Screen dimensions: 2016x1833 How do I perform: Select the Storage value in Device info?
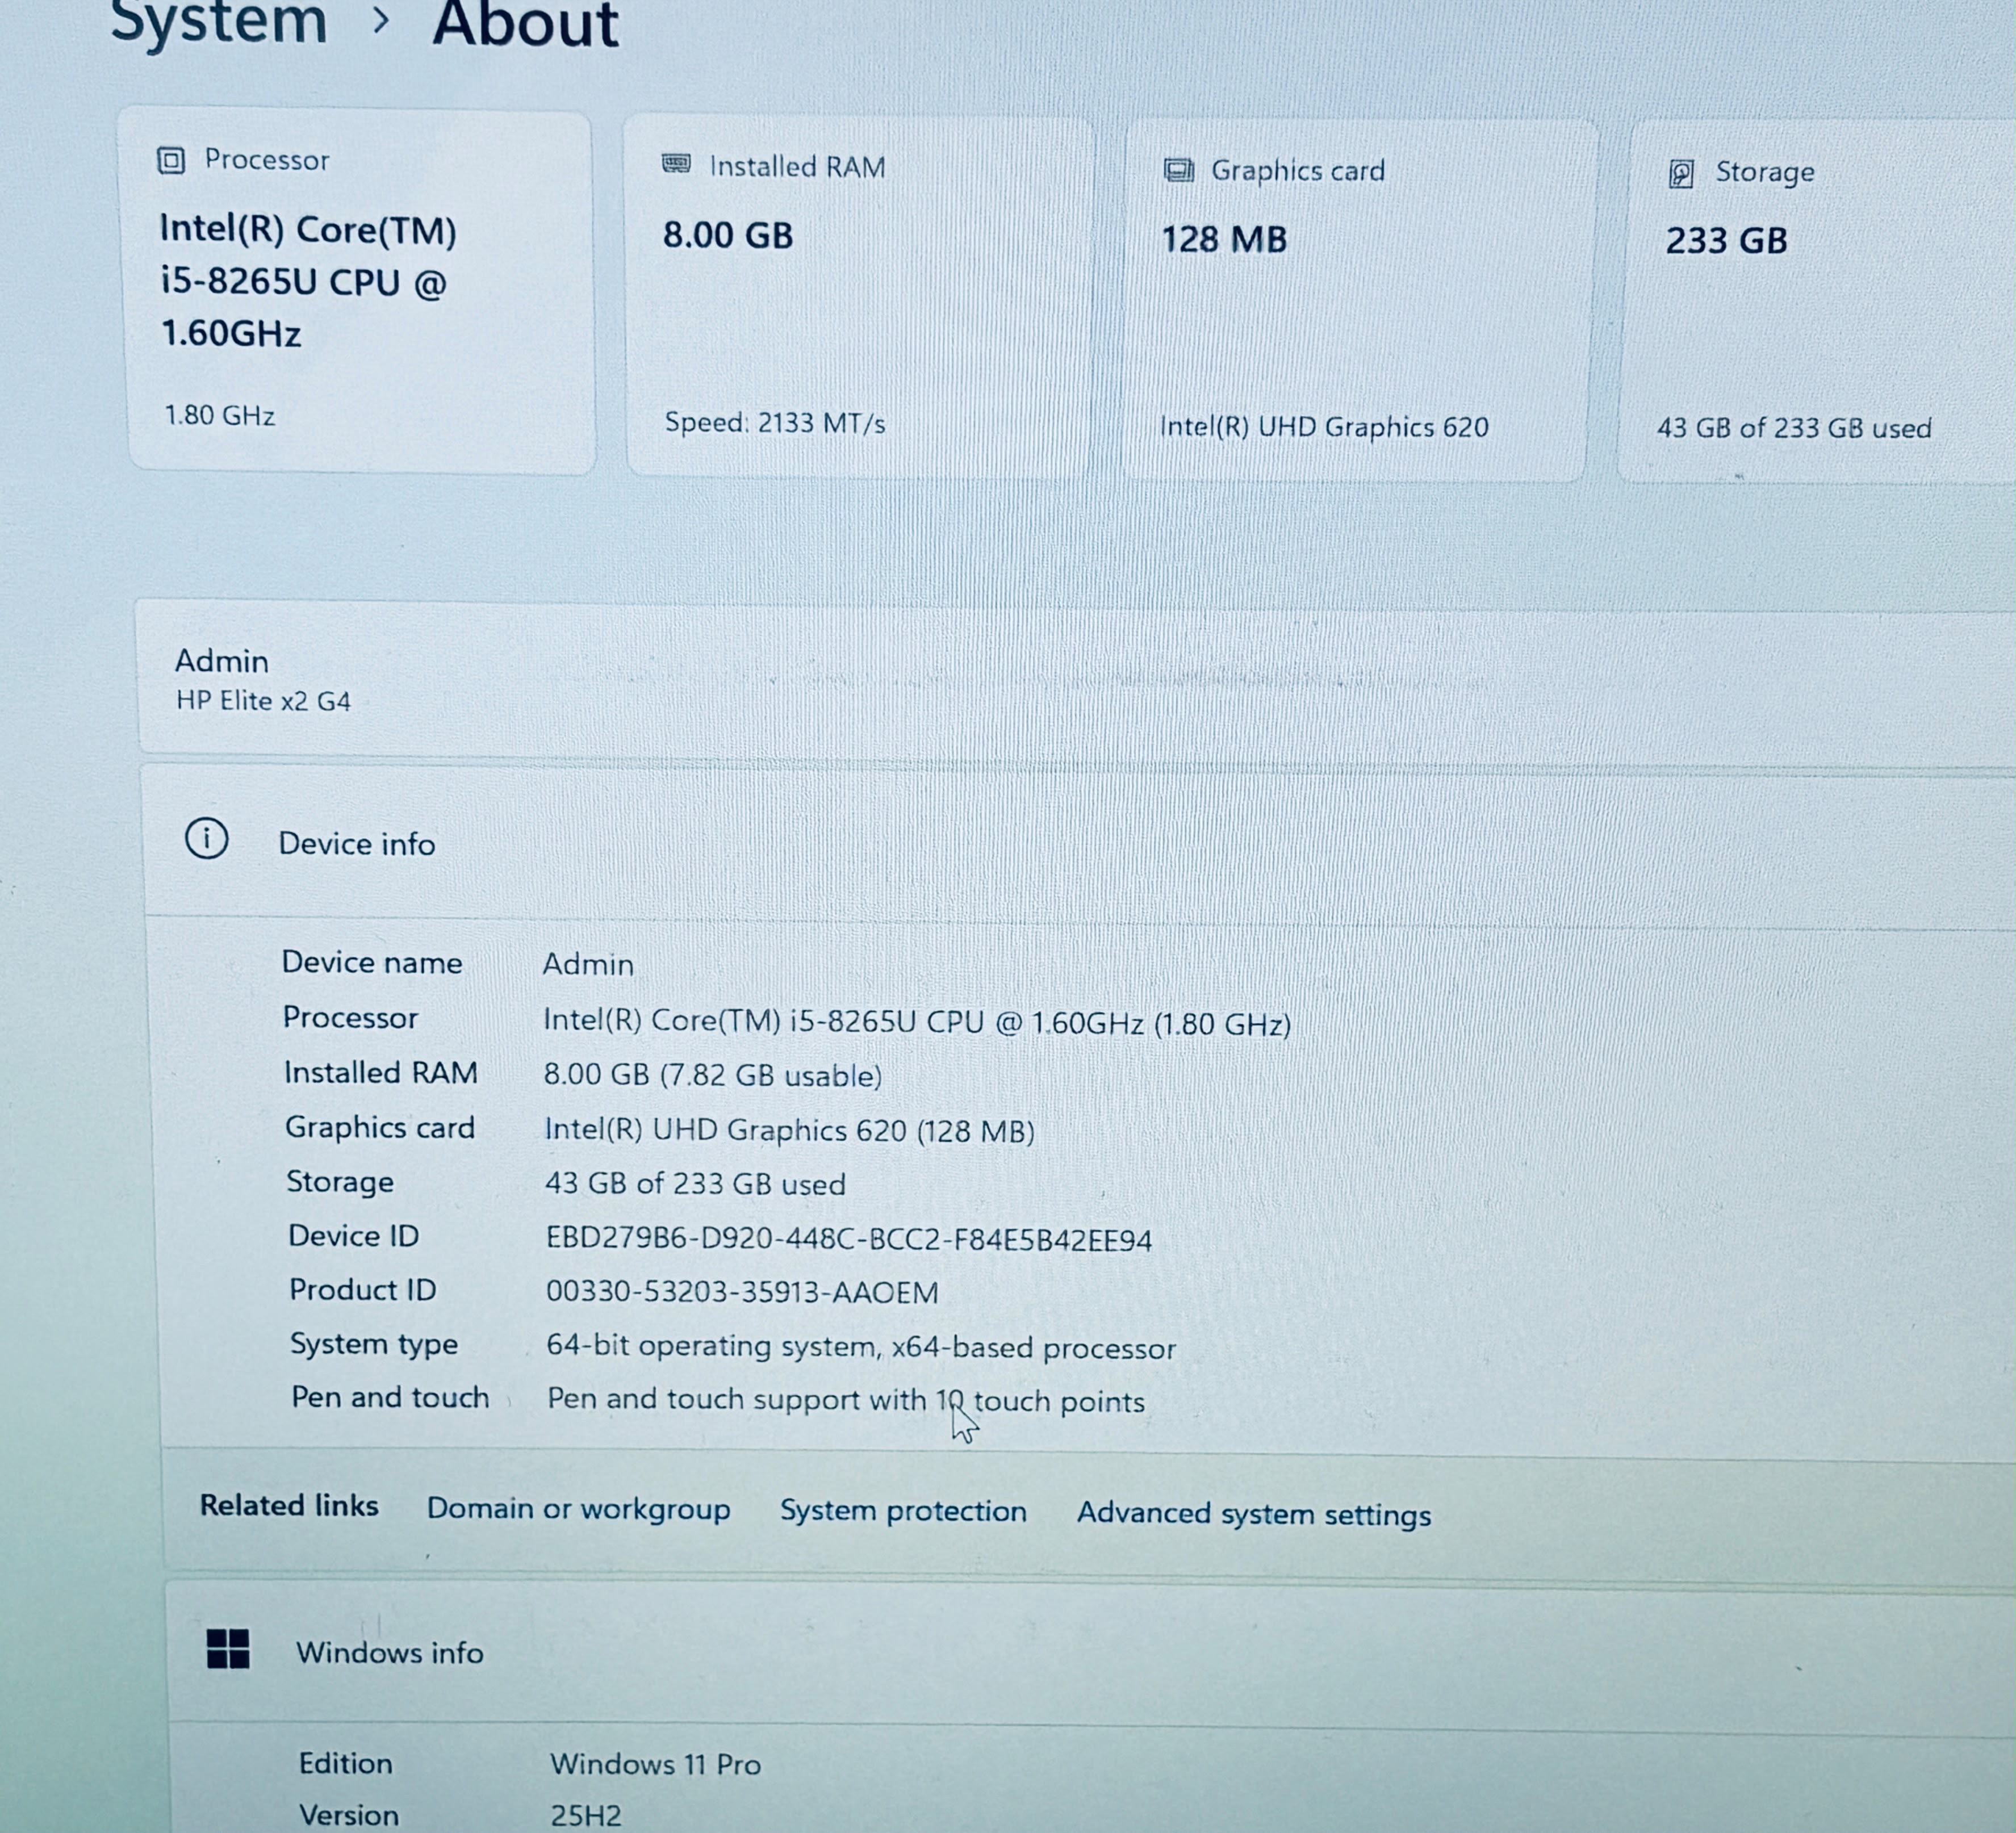695,1184
